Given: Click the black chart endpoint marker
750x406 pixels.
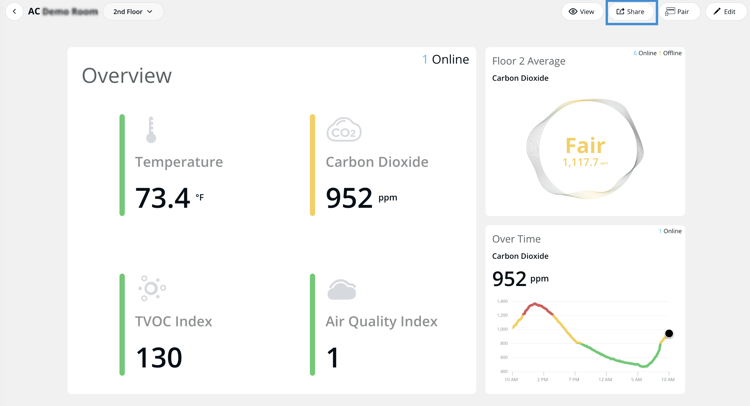Looking at the screenshot, I should [x=669, y=333].
